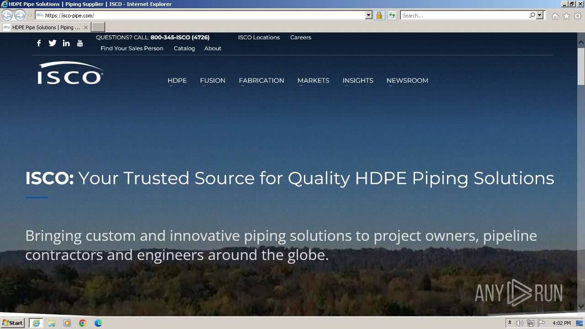Open the About link
This screenshot has height=329, width=585.
pos(213,48)
